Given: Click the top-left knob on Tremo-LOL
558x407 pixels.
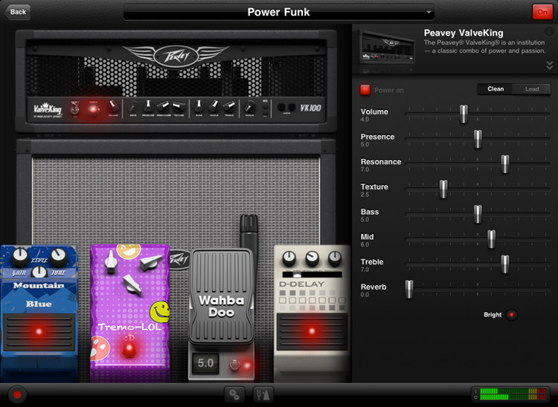Looking at the screenshot, I should click(111, 263).
